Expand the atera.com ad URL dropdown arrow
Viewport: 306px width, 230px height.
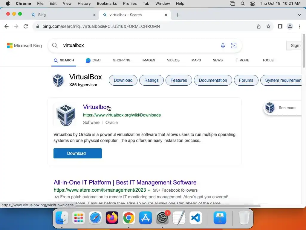(149, 190)
